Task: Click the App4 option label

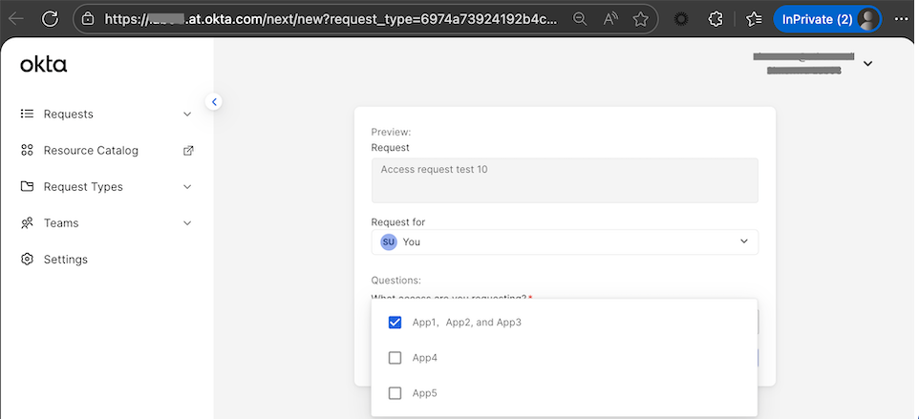Action: click(425, 358)
